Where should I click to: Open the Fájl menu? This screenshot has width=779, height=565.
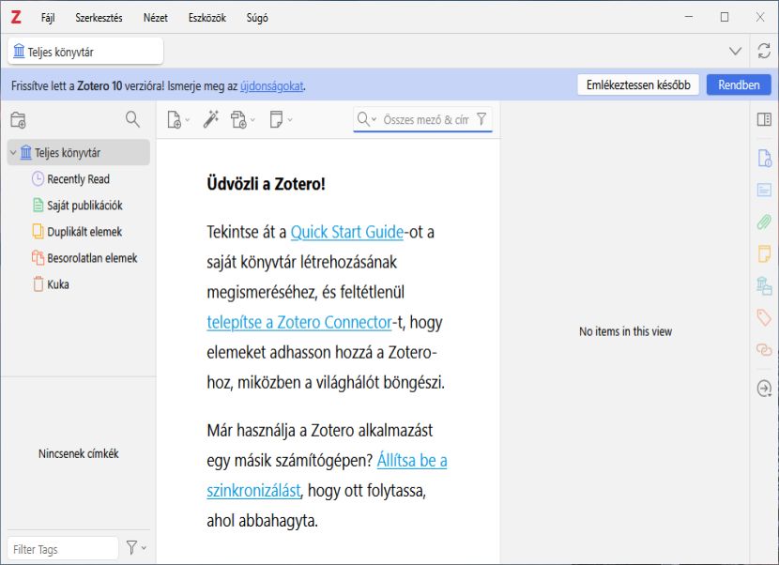48,18
